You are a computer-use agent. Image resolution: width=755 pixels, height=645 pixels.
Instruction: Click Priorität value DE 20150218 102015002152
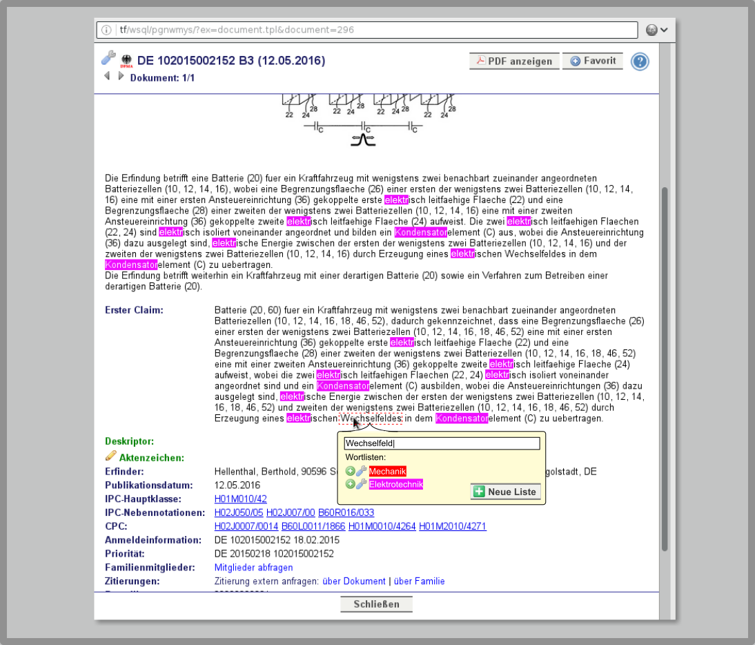(274, 554)
